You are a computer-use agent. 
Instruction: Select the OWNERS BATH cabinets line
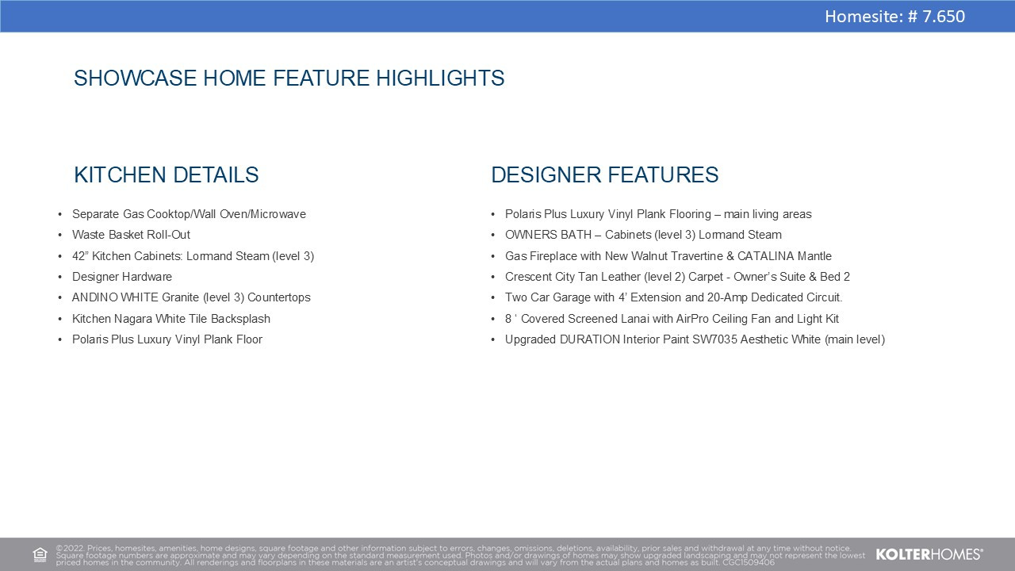click(643, 235)
